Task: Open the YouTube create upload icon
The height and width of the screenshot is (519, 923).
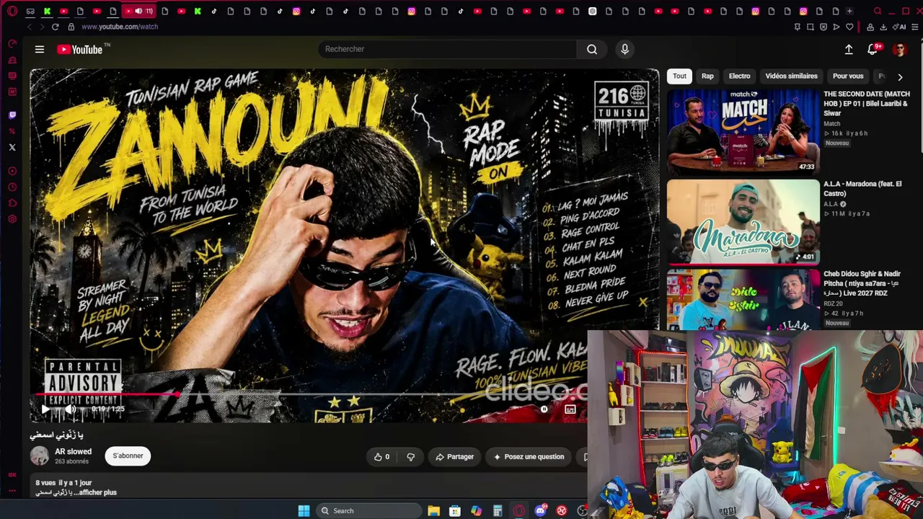Action: (x=849, y=49)
